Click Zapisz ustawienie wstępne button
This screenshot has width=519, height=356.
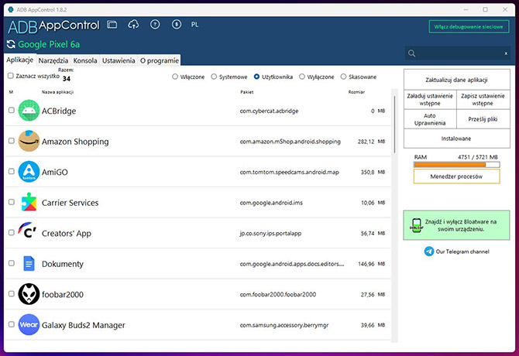pos(483,100)
